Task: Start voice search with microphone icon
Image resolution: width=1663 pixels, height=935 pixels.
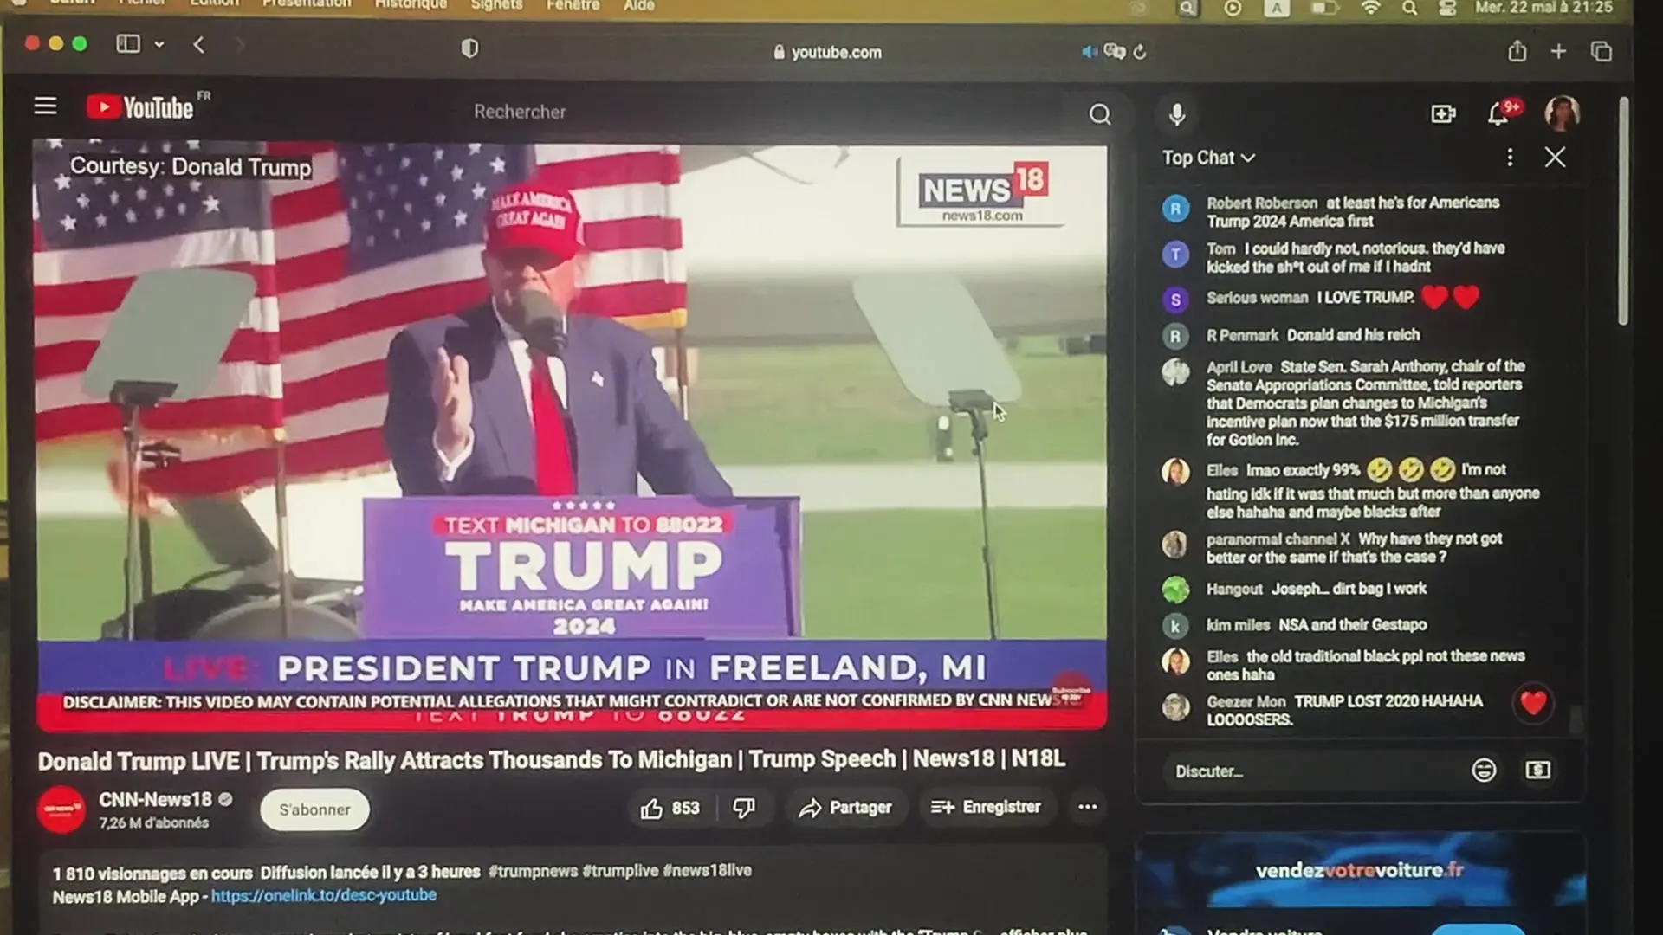Action: [1176, 114]
